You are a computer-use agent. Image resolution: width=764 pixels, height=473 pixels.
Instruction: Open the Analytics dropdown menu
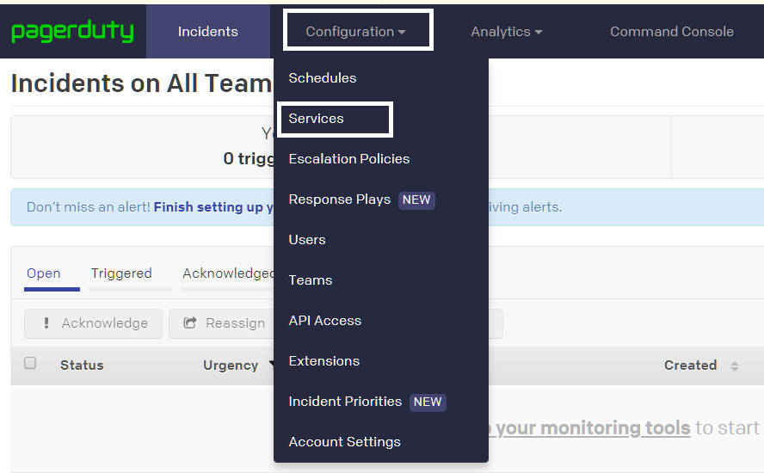click(x=507, y=32)
